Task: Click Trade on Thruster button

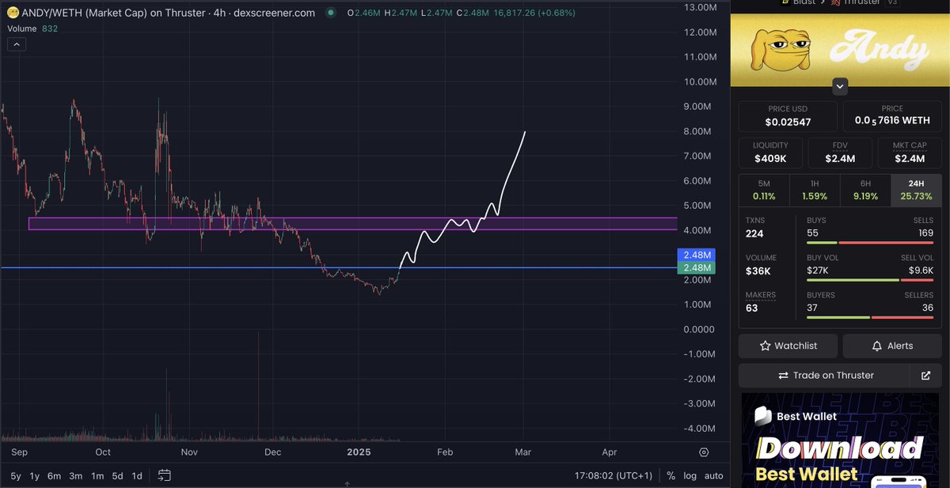Action: click(826, 376)
